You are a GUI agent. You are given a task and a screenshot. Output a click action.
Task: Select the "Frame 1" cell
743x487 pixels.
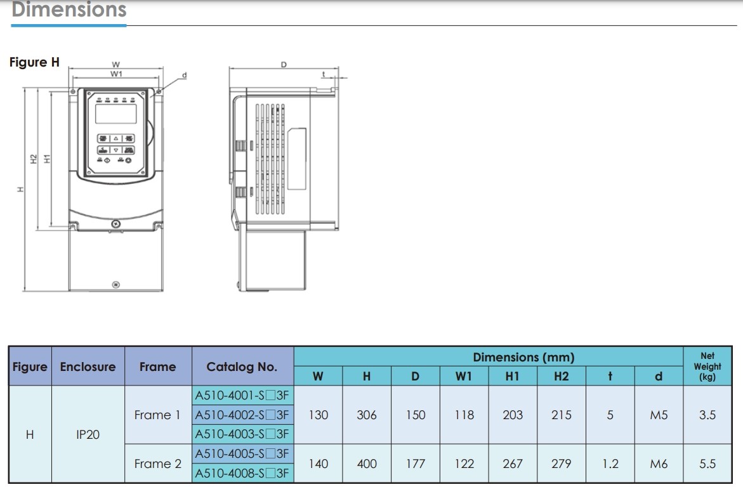[x=158, y=415]
